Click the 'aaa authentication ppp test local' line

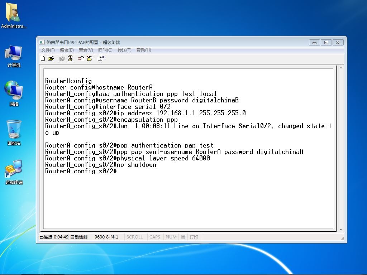click(131, 94)
